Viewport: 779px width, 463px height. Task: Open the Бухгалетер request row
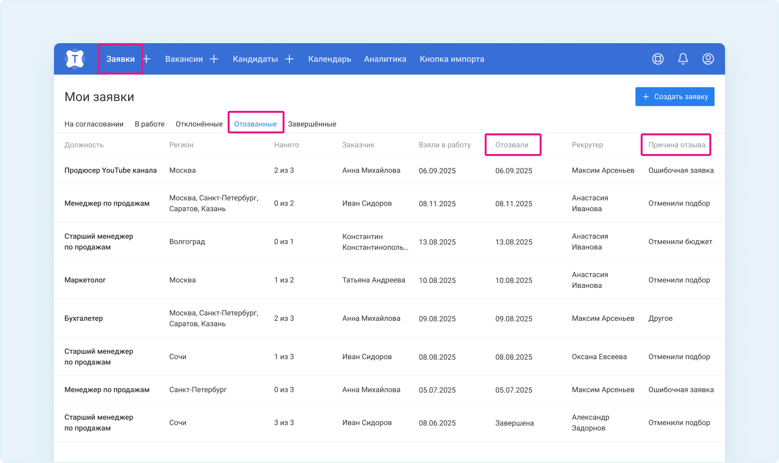[84, 318]
